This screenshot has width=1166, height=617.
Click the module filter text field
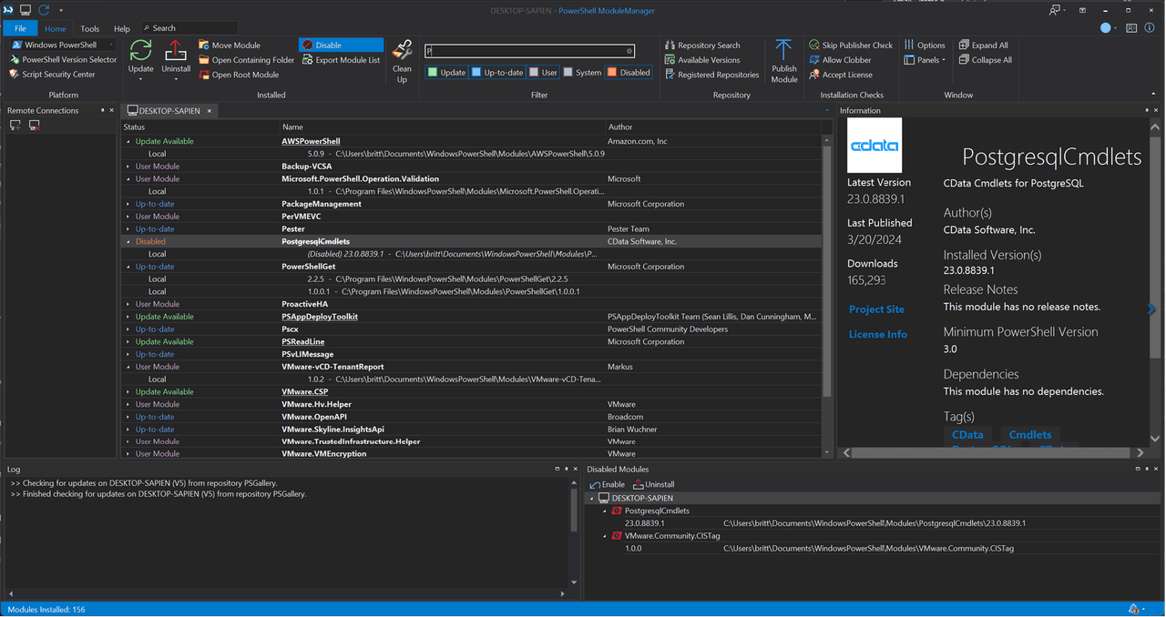coord(529,51)
